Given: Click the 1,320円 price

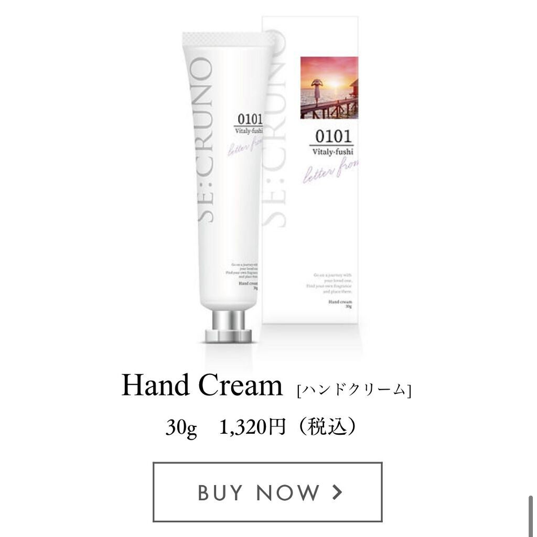Looking at the screenshot, I should point(252,427).
